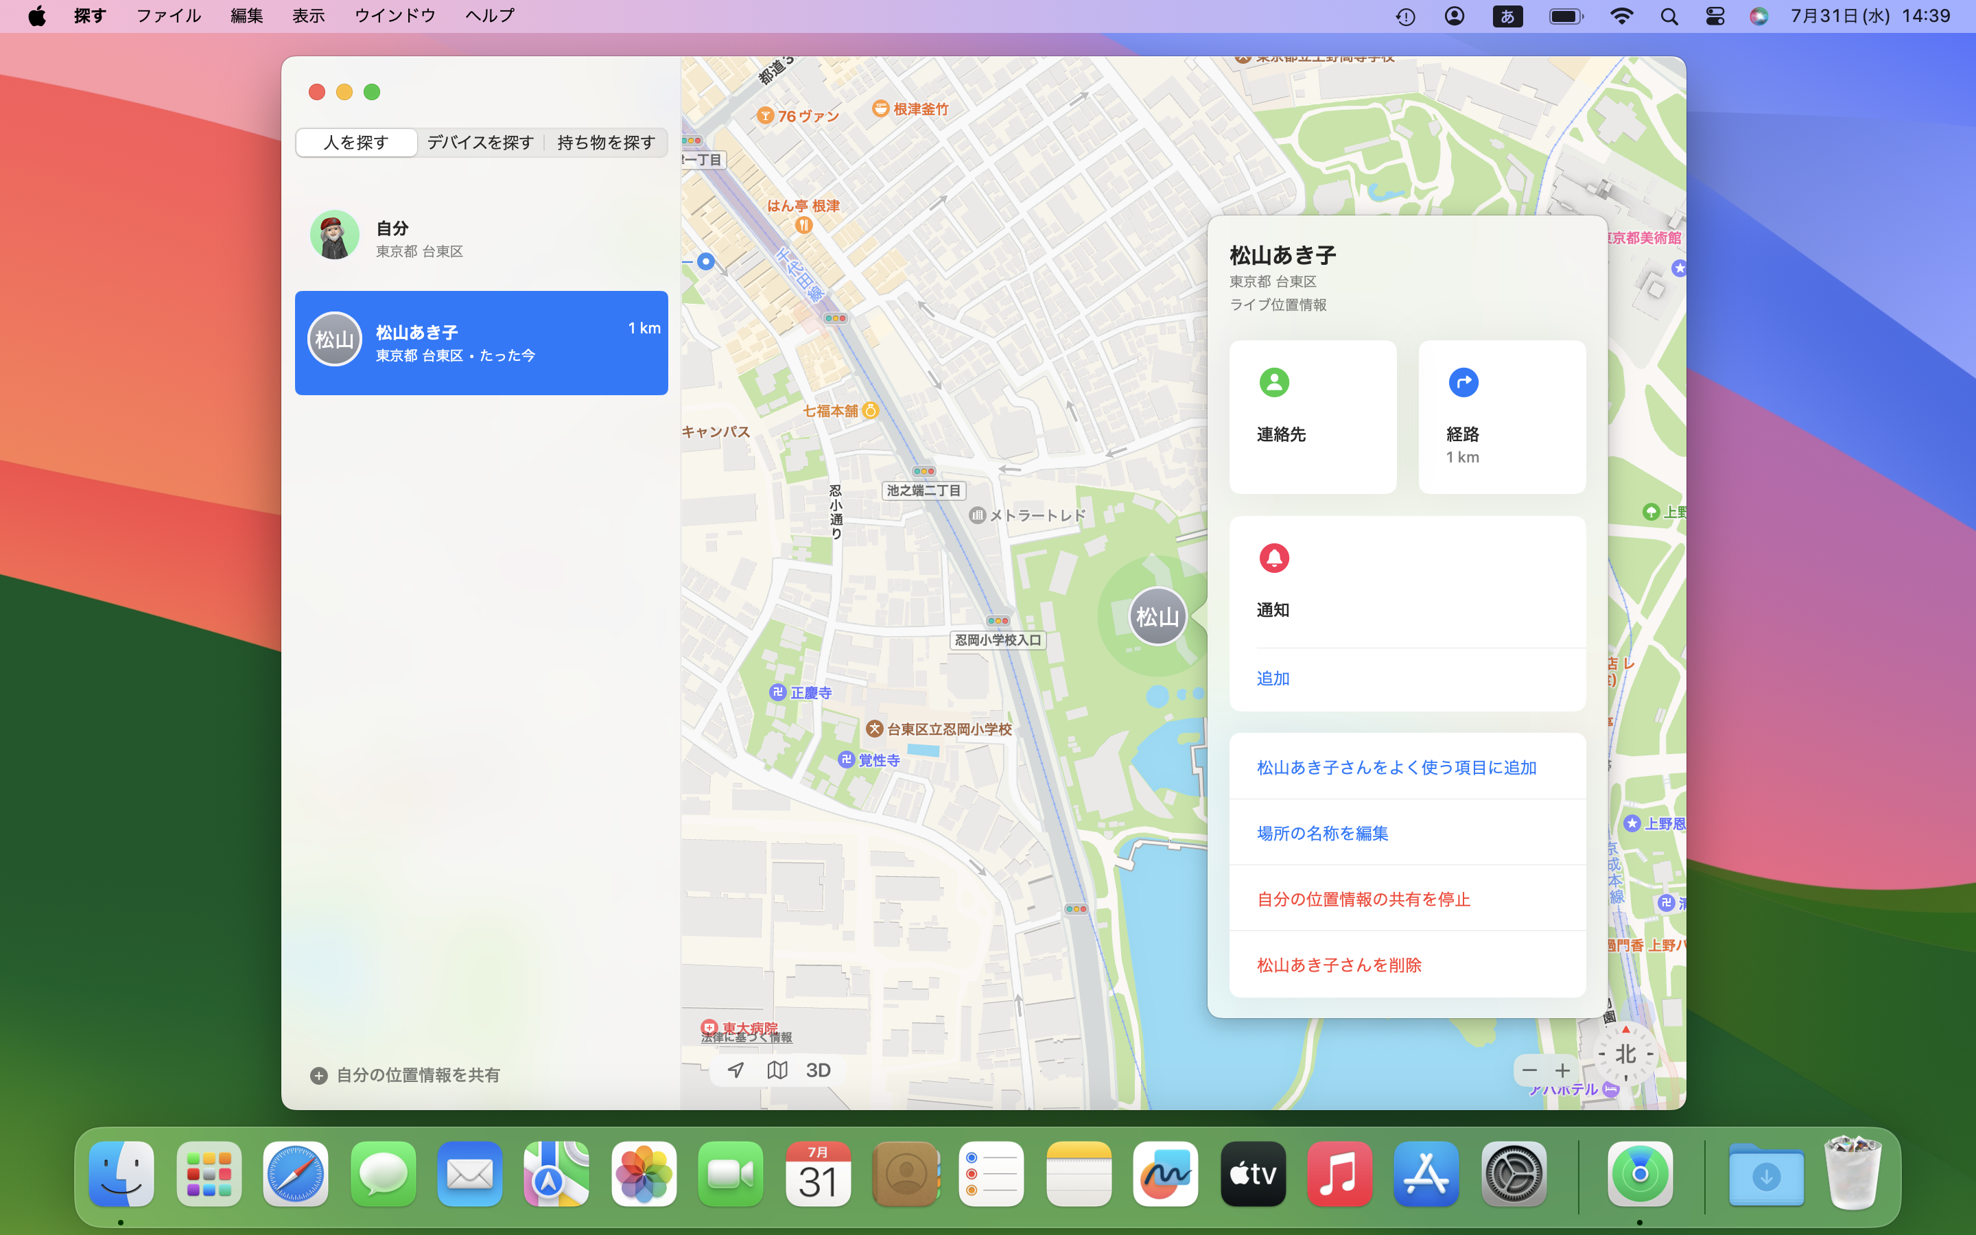Open the 表示 menu
1976x1235 pixels.
point(308,16)
